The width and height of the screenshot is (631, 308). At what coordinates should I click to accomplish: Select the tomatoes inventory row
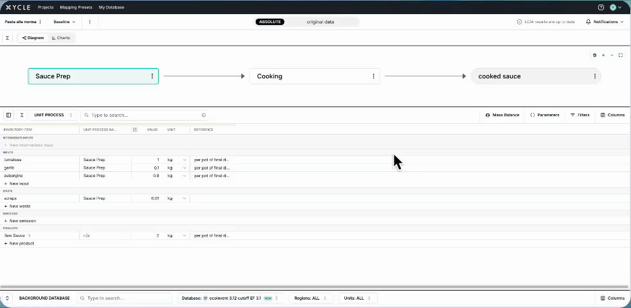(x=315, y=160)
